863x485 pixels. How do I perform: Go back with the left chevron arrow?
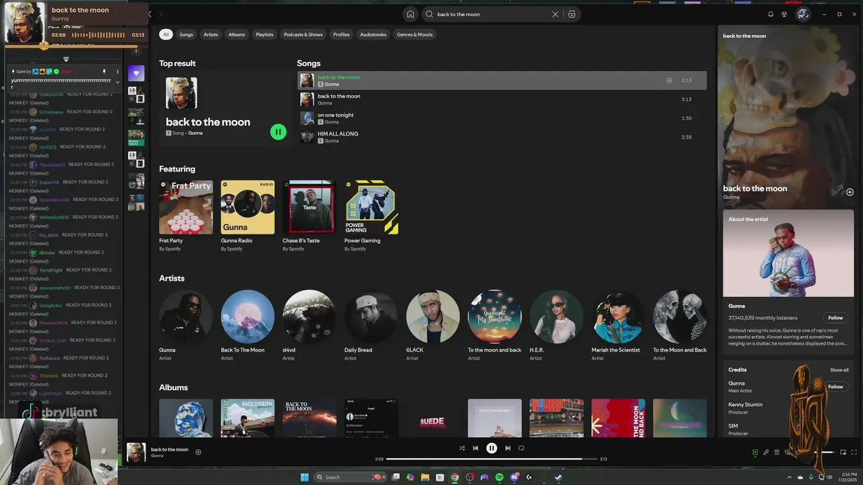pos(150,14)
